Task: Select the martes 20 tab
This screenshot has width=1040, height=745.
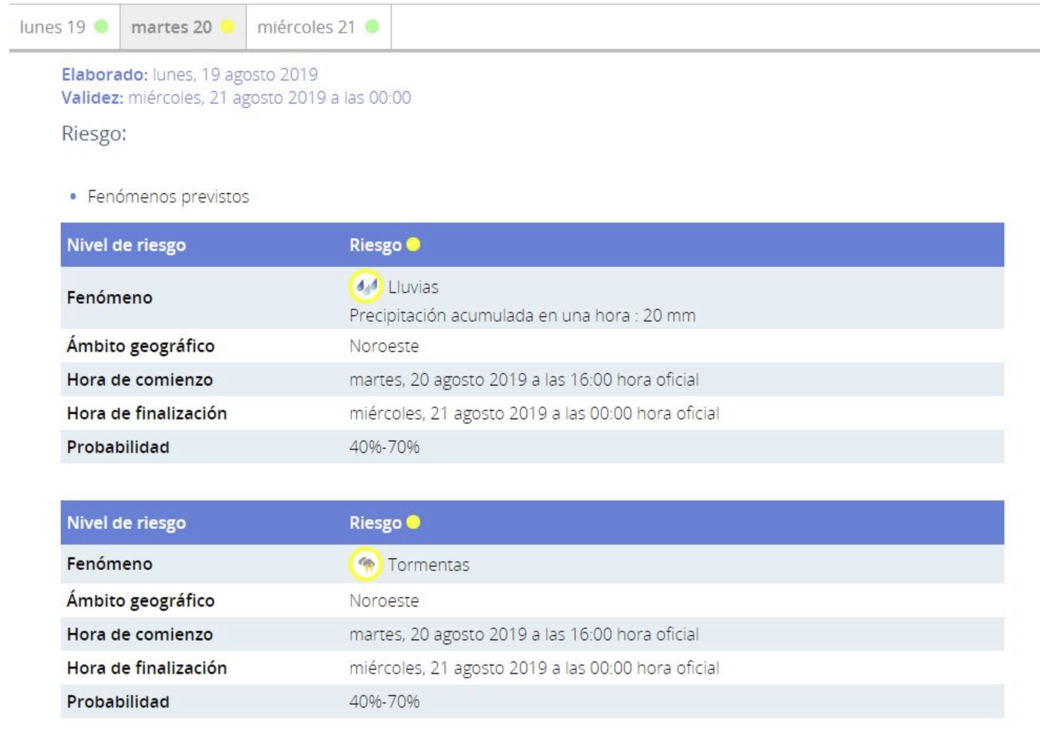Action: (171, 27)
